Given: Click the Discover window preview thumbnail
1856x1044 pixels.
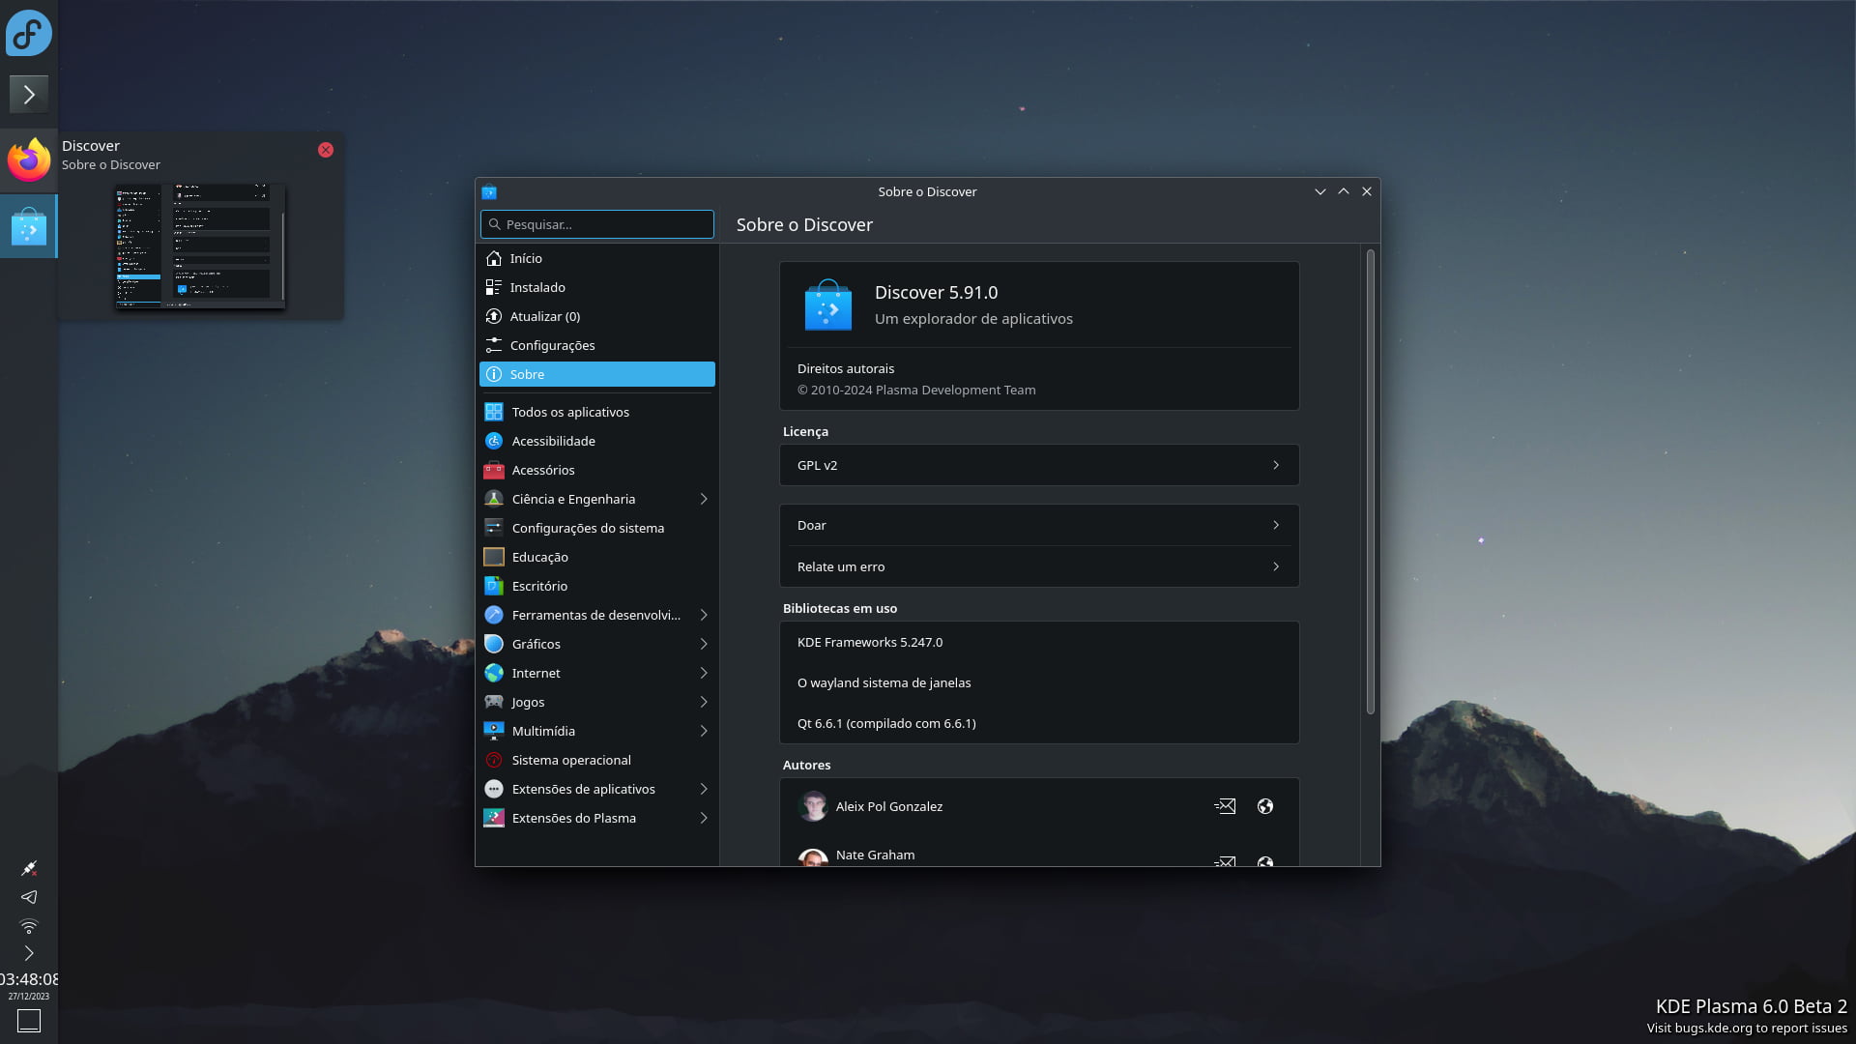Looking at the screenshot, I should coord(200,246).
